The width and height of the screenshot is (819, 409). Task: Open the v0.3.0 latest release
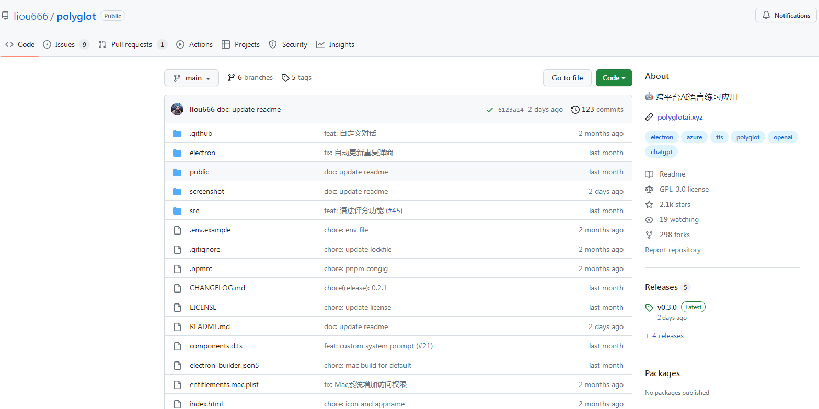667,307
